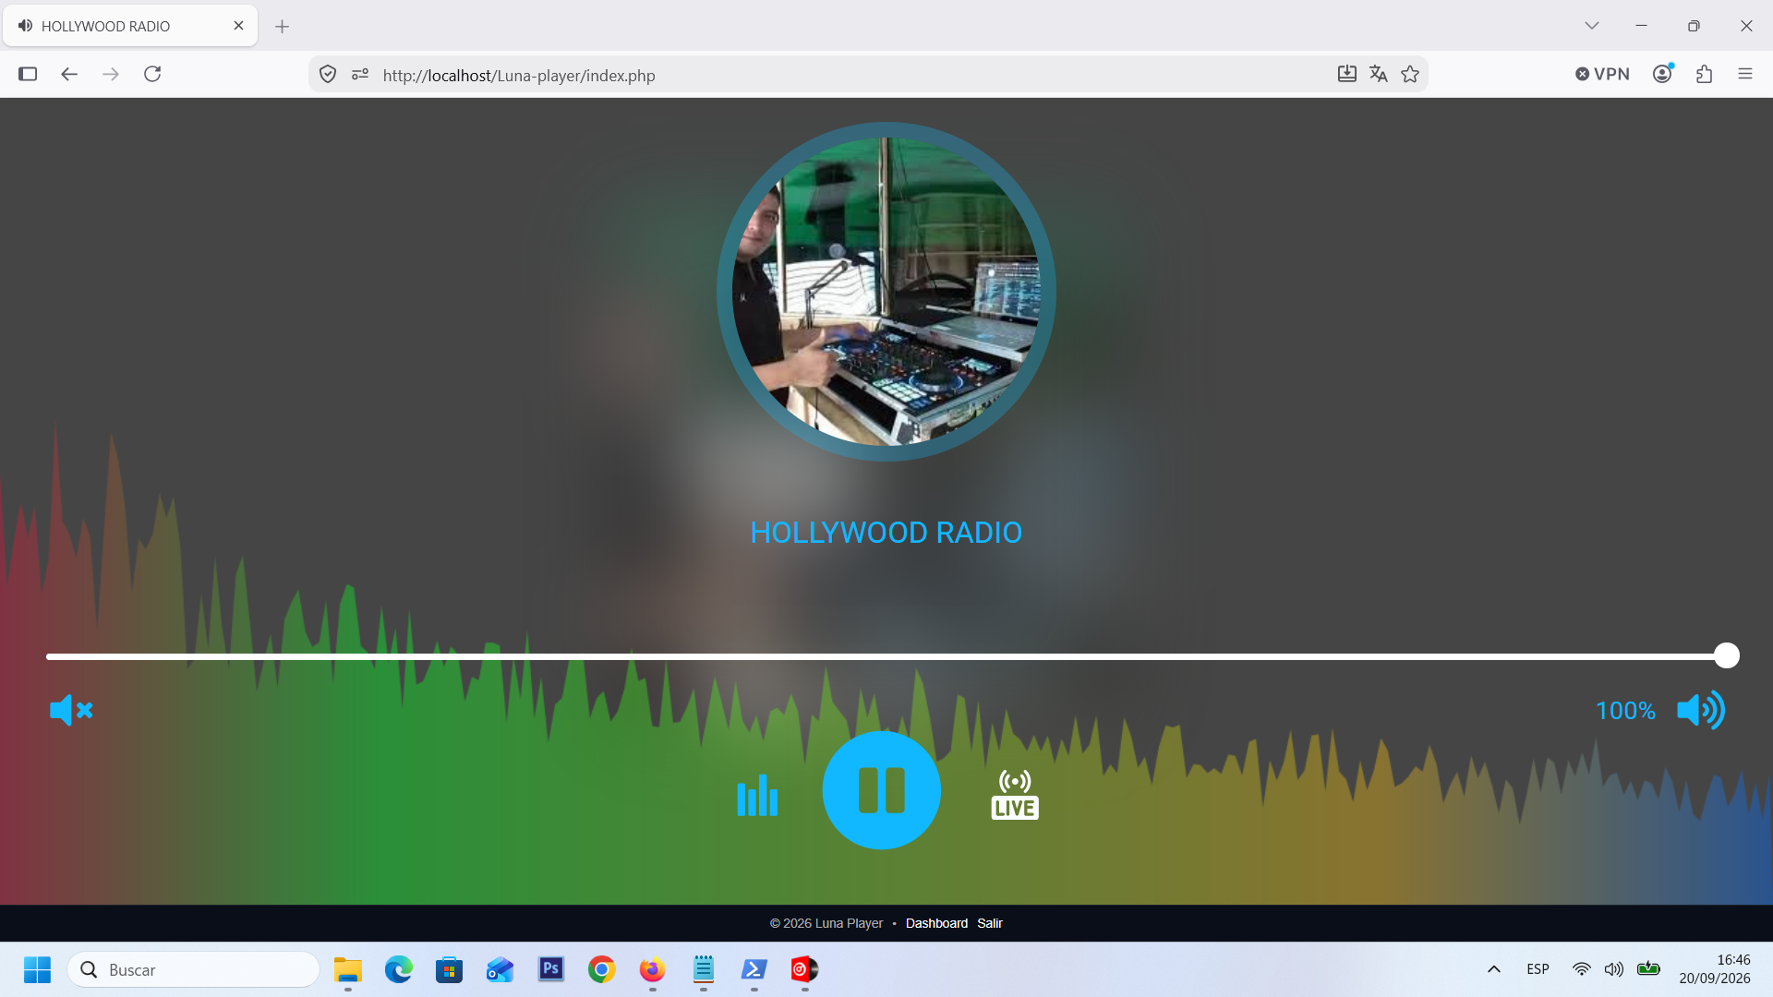
Task: Click the battery status tray icon
Action: (x=1648, y=969)
